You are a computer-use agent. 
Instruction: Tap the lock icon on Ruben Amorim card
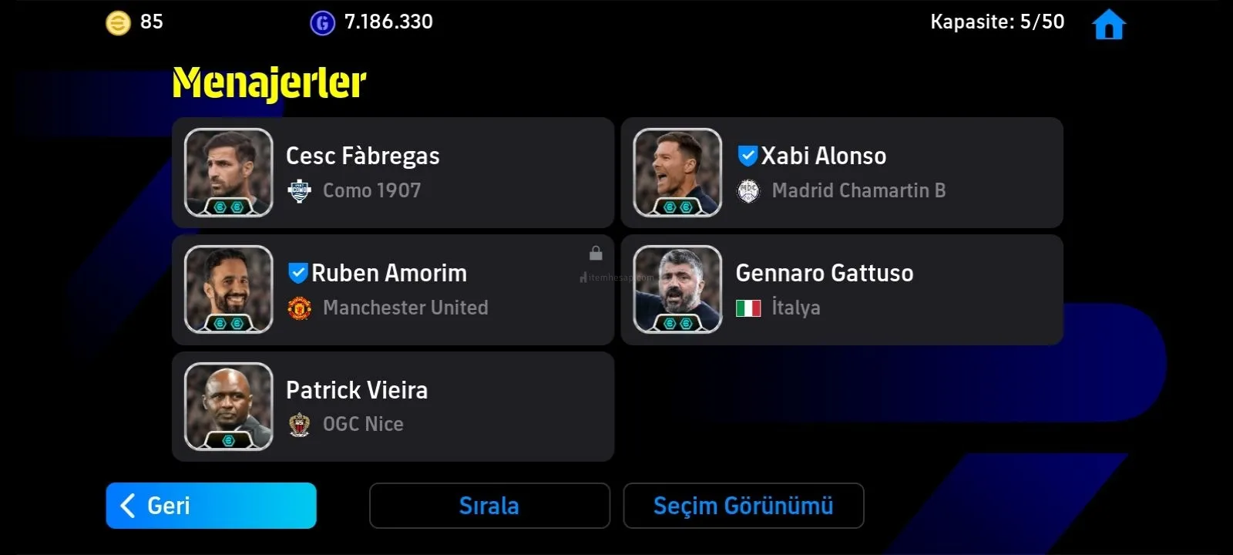coord(596,253)
